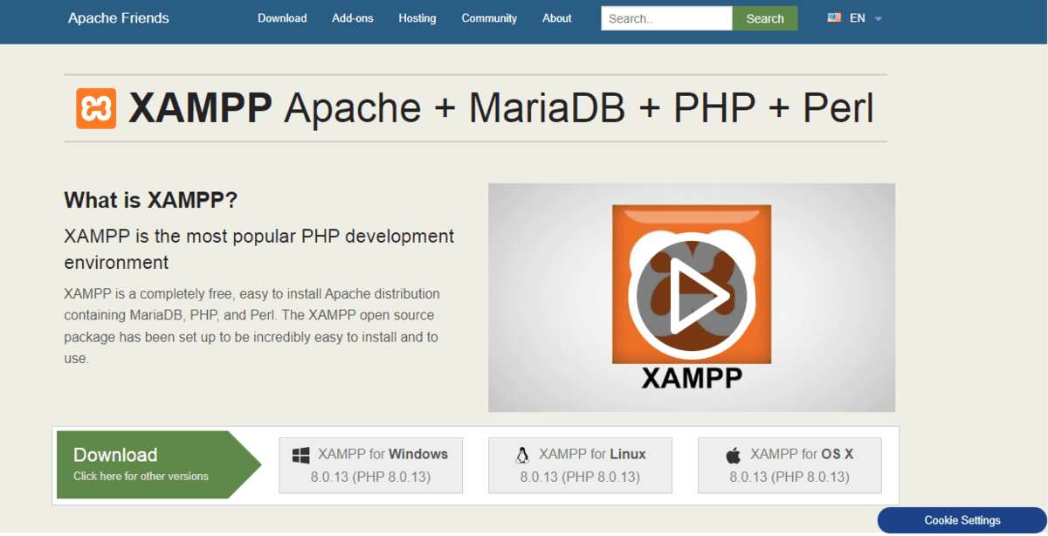
Task: Click 'Click here for other versions' text
Action: tap(141, 477)
